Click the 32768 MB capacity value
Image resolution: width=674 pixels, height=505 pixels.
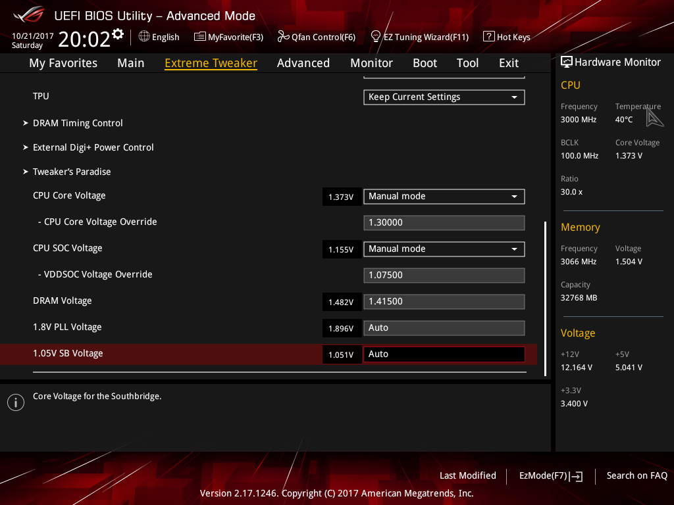579,298
